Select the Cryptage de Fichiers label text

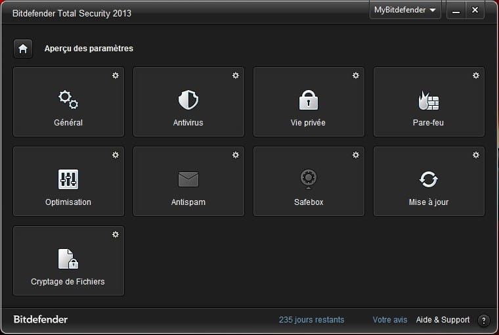click(68, 282)
